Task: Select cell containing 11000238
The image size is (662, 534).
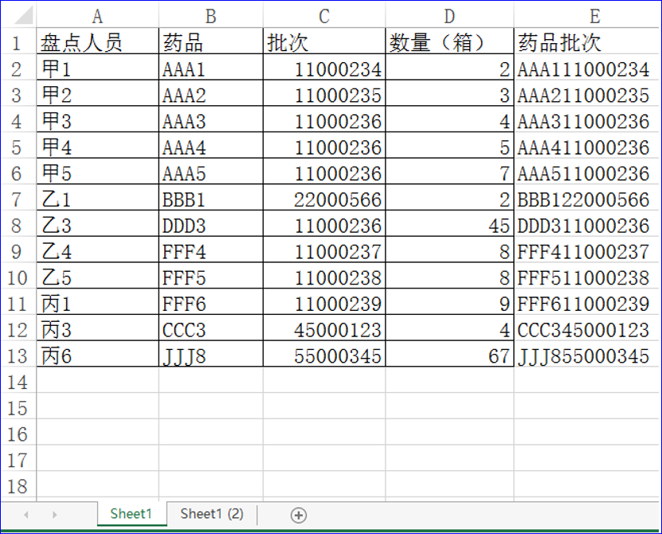Action: pos(324,277)
